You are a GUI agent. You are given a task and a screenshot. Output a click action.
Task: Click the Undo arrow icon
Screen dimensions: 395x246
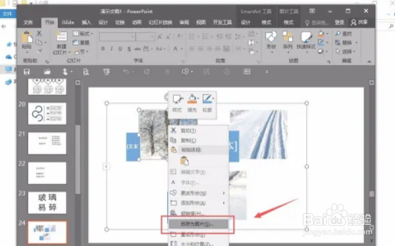click(126, 72)
